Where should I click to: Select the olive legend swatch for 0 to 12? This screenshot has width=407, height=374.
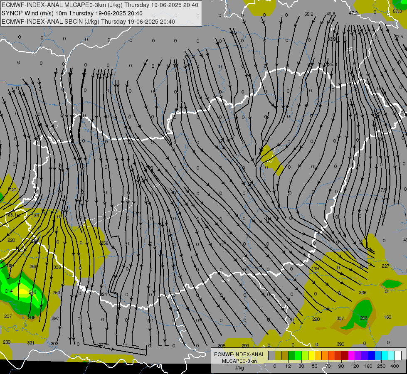coord(278,356)
